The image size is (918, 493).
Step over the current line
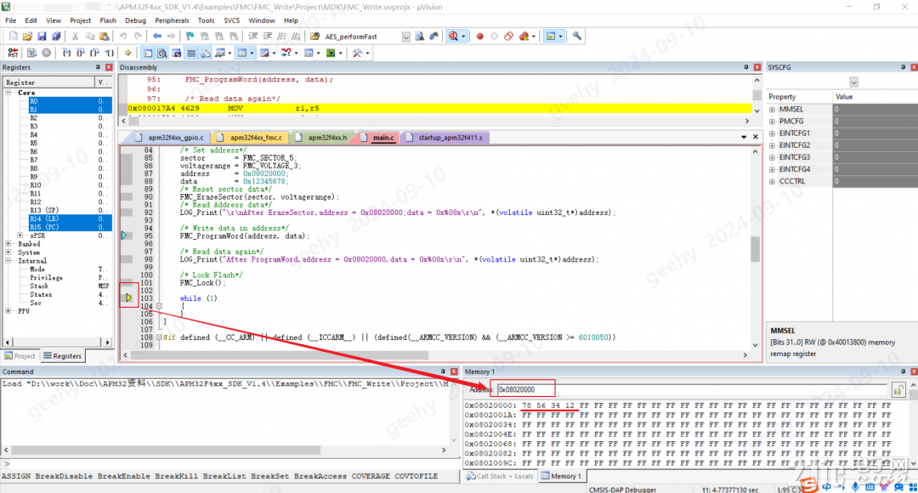coord(80,53)
